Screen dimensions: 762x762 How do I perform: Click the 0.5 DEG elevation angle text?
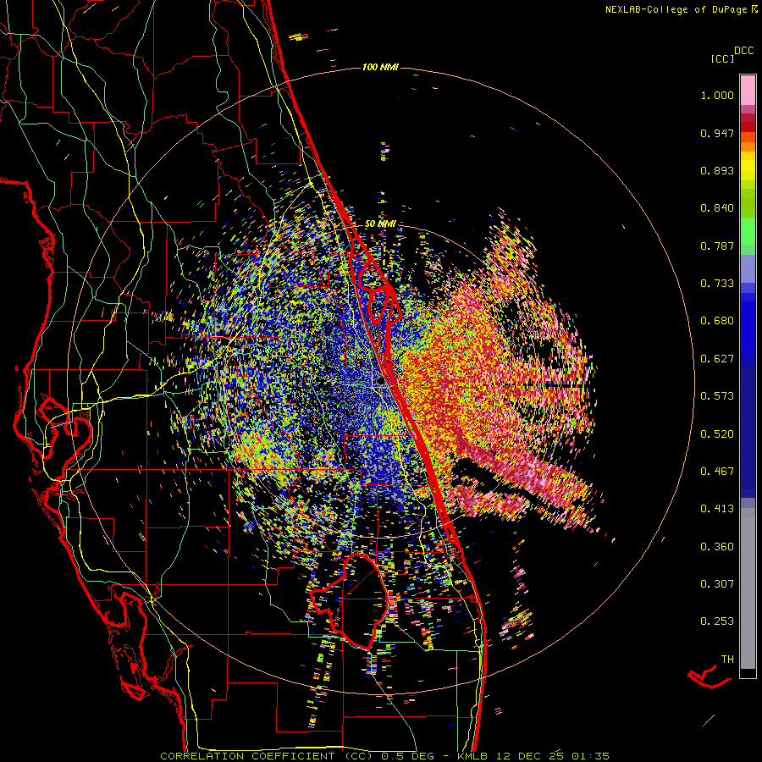click(406, 756)
